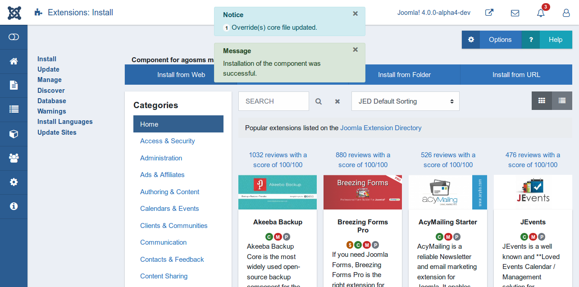Open the Components cube sidebar icon
Image resolution: width=579 pixels, height=287 pixels.
(x=14, y=134)
